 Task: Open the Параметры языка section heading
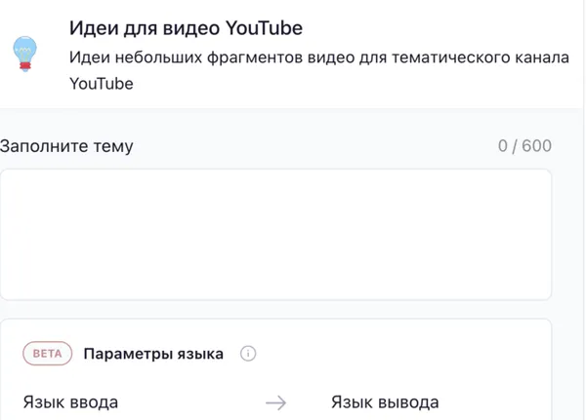point(153,354)
